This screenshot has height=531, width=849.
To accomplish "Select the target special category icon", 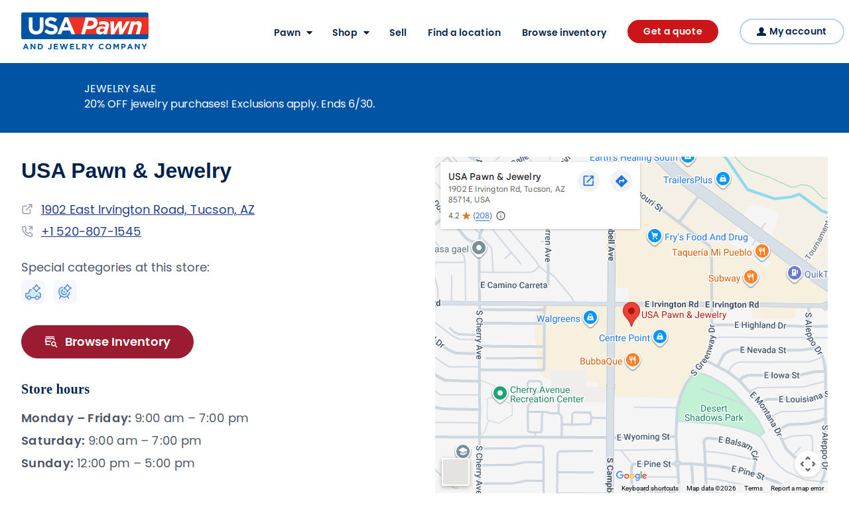I will 65,292.
